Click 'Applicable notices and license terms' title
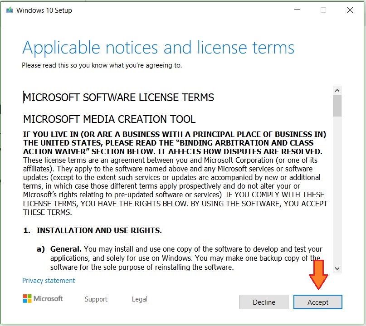Image resolution: width=366 pixels, height=326 pixels. (158, 48)
